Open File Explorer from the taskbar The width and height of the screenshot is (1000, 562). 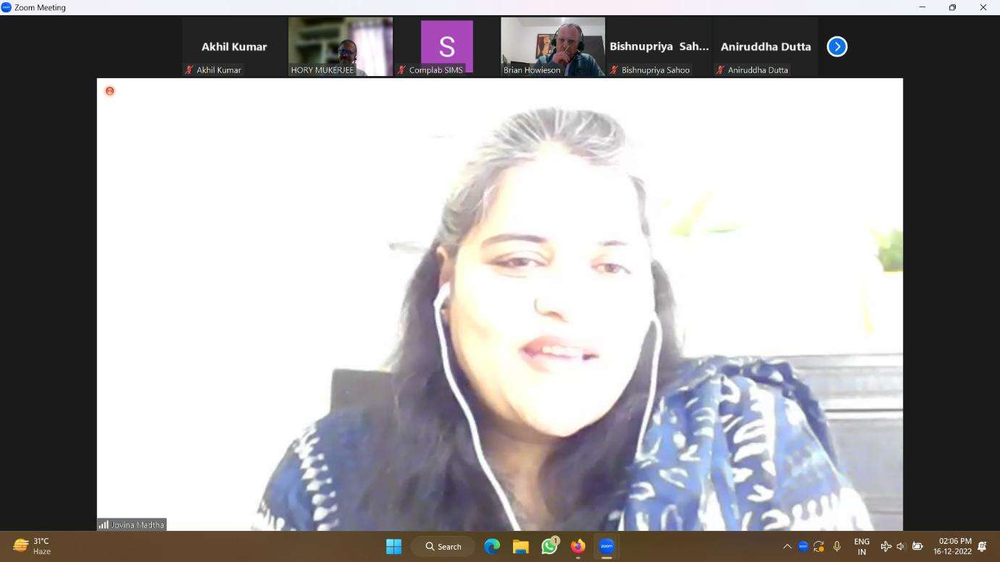click(x=520, y=546)
